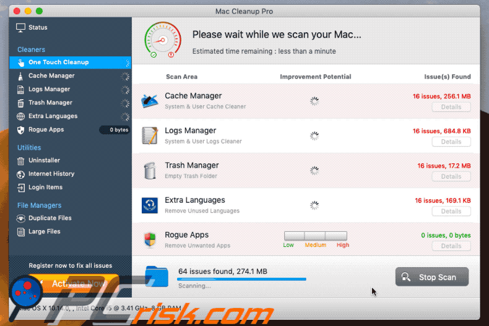Click the Uninstaller trash icon
489x326 pixels.
20,161
